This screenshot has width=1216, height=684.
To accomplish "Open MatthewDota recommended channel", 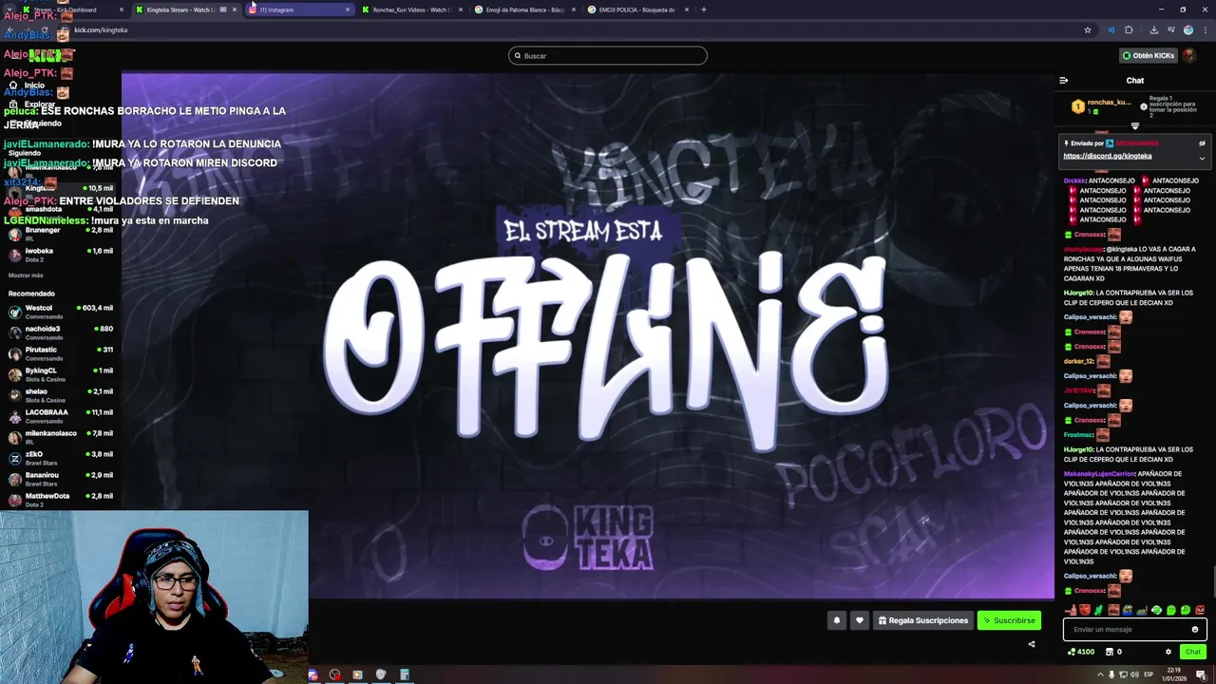I will point(61,500).
